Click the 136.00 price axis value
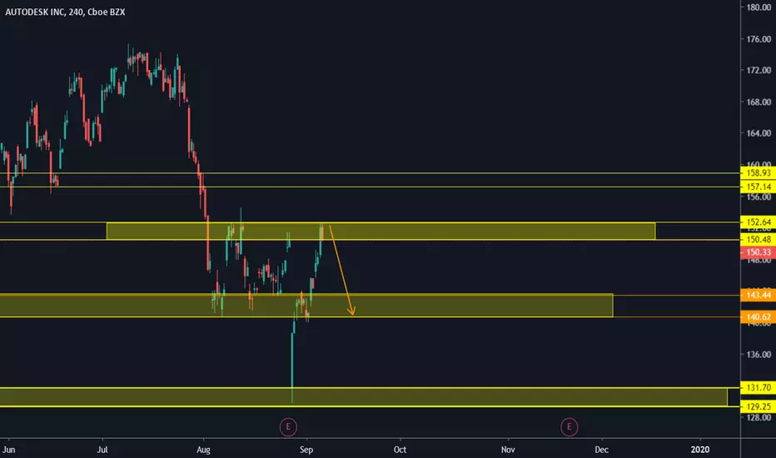Viewport: 776px width, 458px height. tap(759, 355)
